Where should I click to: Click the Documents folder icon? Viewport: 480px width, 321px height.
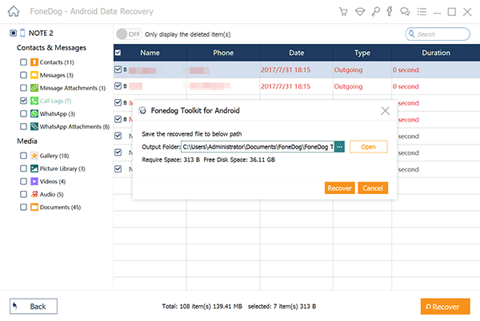coord(34,207)
